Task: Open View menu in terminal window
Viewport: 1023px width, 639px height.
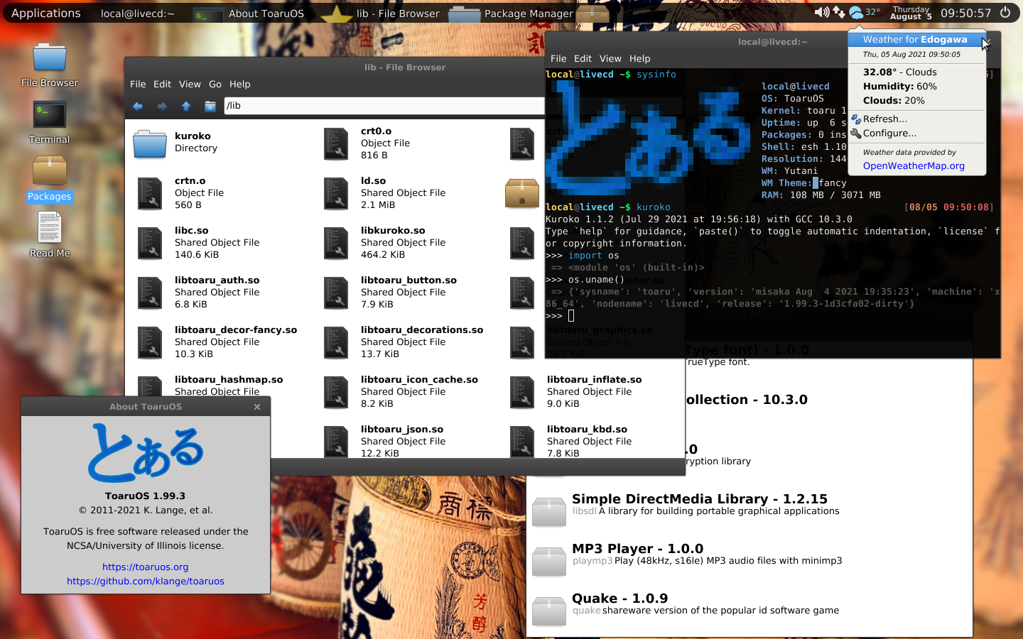Action: [x=610, y=58]
